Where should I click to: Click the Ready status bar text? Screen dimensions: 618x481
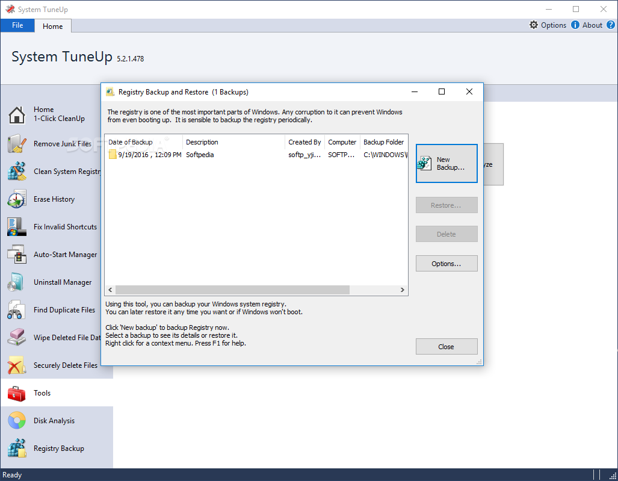point(12,475)
